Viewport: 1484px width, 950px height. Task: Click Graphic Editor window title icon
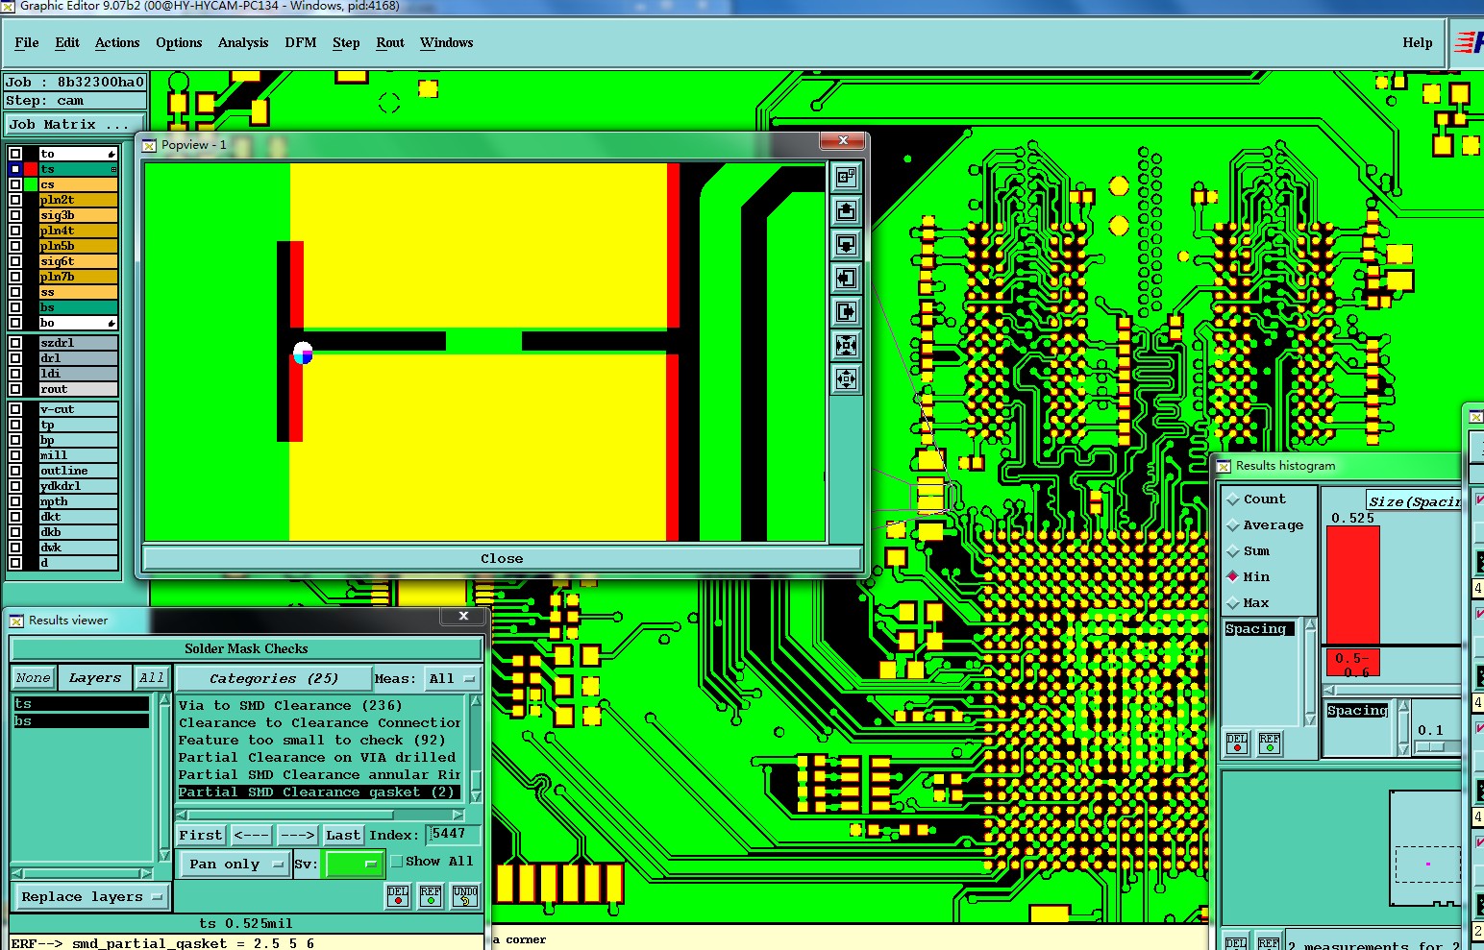(8, 6)
